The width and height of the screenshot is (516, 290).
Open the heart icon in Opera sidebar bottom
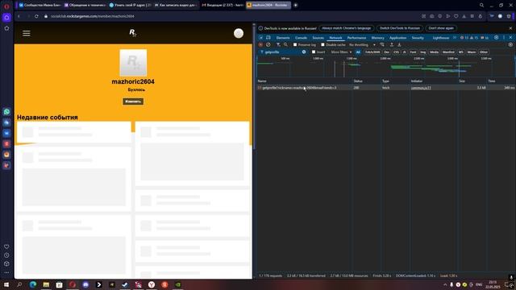tap(6, 246)
